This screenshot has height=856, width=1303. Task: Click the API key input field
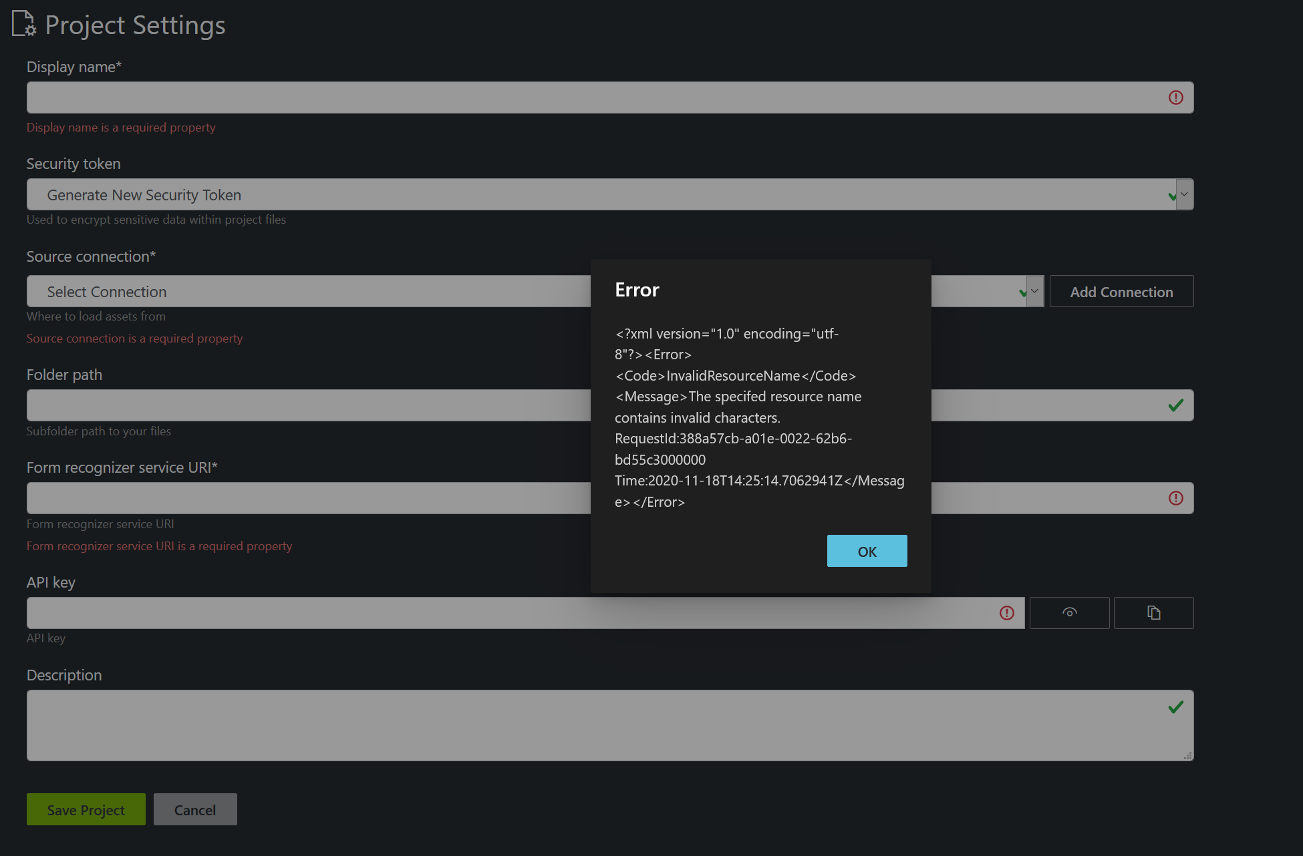468,612
